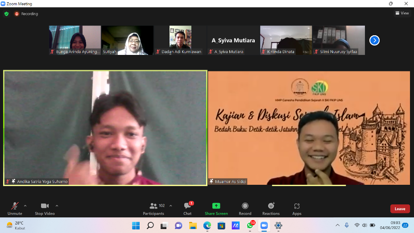The height and width of the screenshot is (233, 414).
Task: Expand audio options arrow next to Unmute
Action: [25, 206]
